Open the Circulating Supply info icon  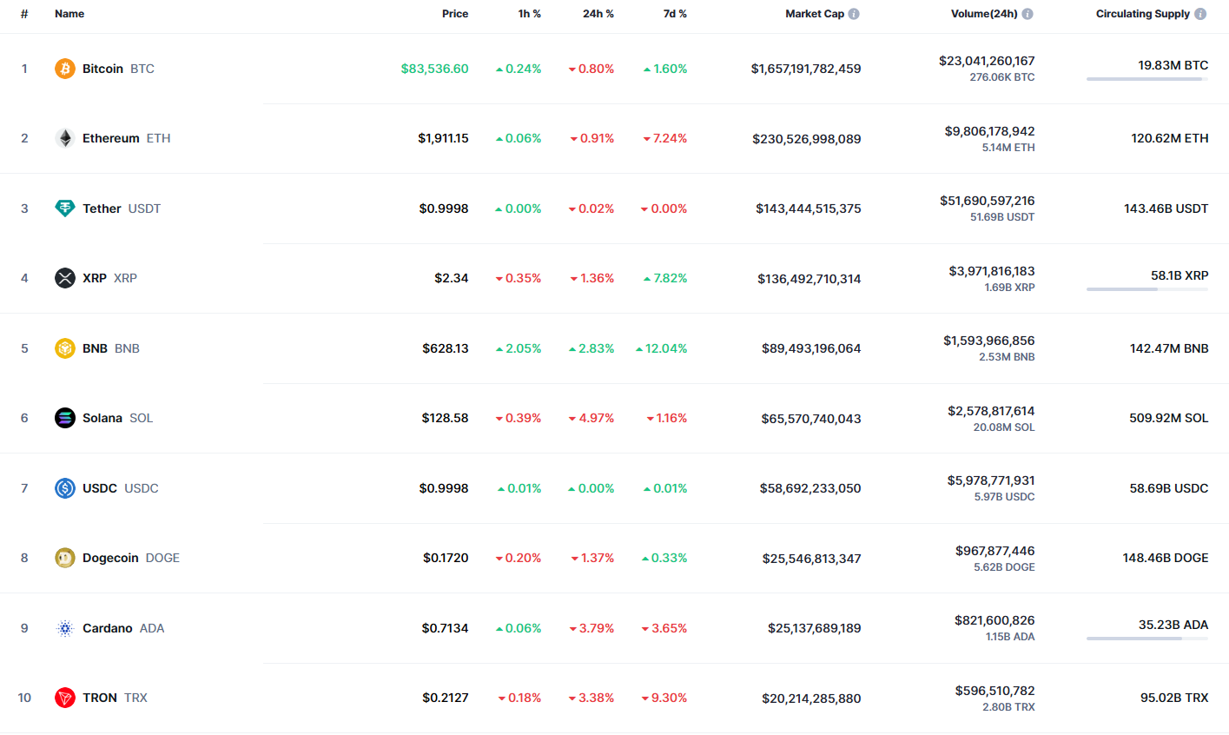[1200, 14]
